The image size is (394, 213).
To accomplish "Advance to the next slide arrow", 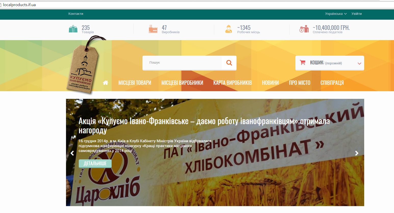I will pos(357,153).
